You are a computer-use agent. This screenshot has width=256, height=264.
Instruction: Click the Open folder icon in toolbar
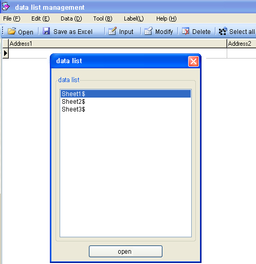12,31
